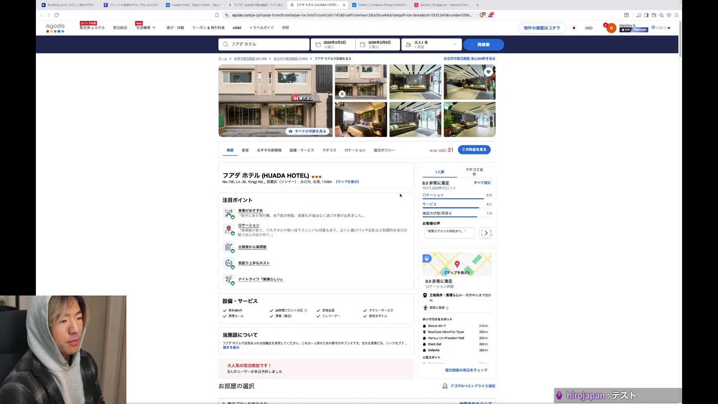This screenshot has width=718, height=404.
Task: Click the 再検索 search button
Action: pos(484,44)
